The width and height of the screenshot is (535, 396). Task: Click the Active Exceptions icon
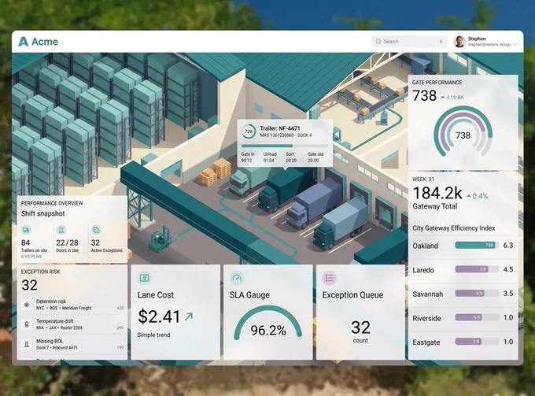(x=96, y=230)
